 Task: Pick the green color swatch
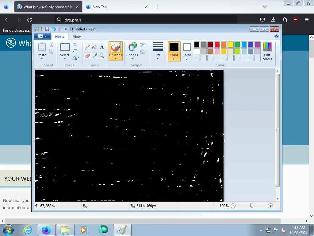pos(237,45)
